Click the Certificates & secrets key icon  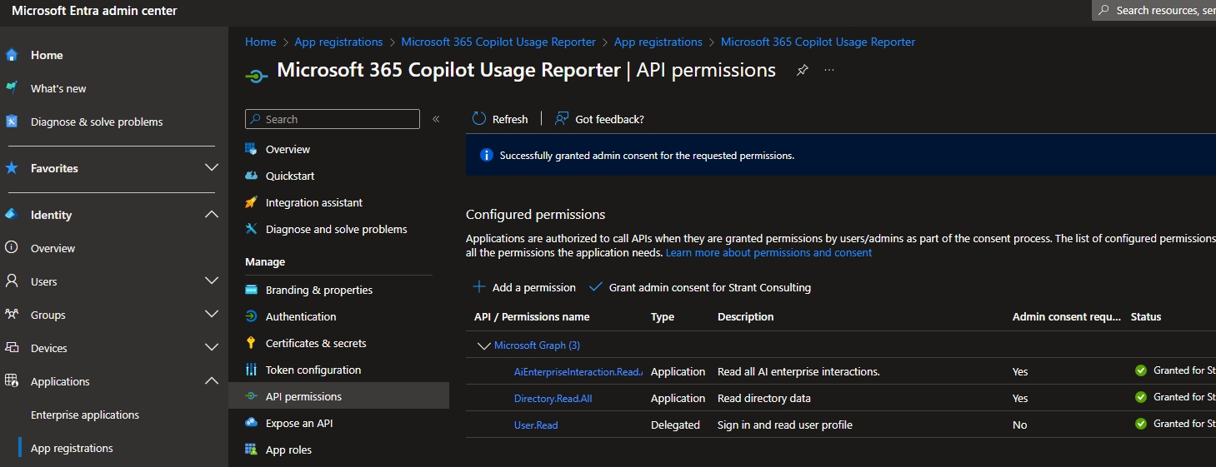[x=251, y=343]
